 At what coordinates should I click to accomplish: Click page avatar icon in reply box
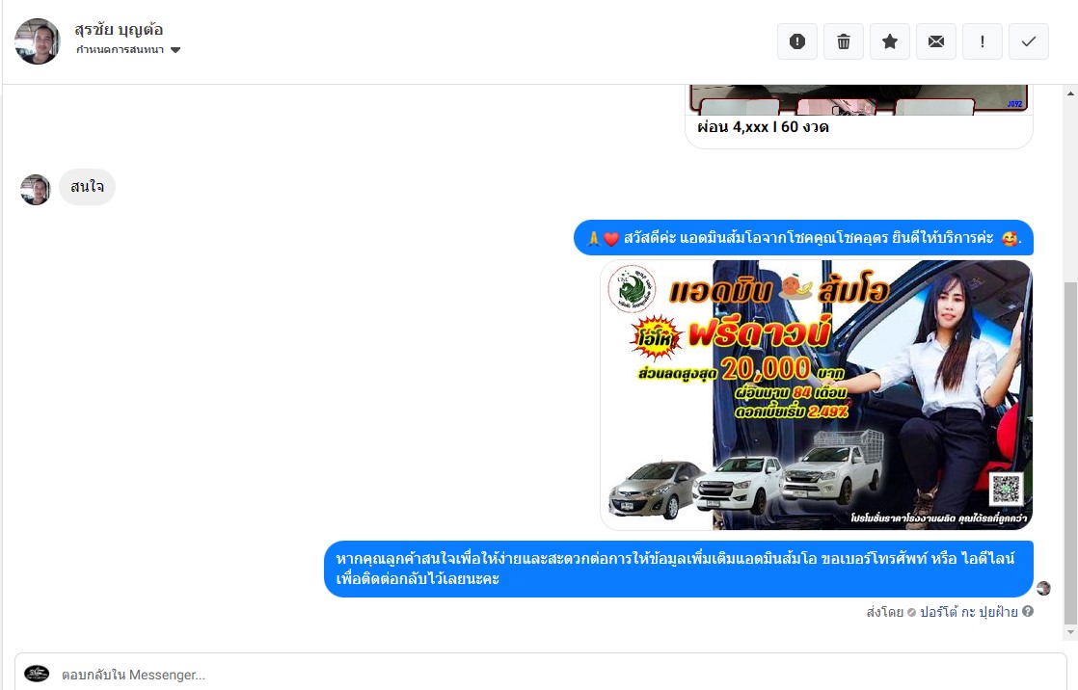[x=37, y=674]
